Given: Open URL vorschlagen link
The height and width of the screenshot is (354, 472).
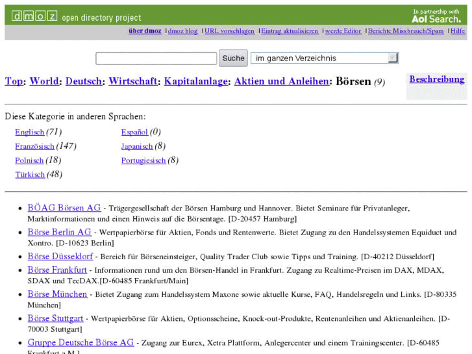Looking at the screenshot, I should coord(229,31).
